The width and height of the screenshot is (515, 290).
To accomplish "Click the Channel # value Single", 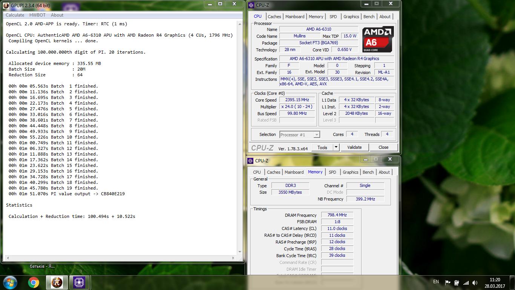I will pyautogui.click(x=365, y=186).
